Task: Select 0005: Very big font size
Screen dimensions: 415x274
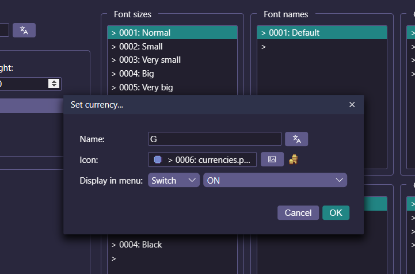Action: (x=172, y=87)
